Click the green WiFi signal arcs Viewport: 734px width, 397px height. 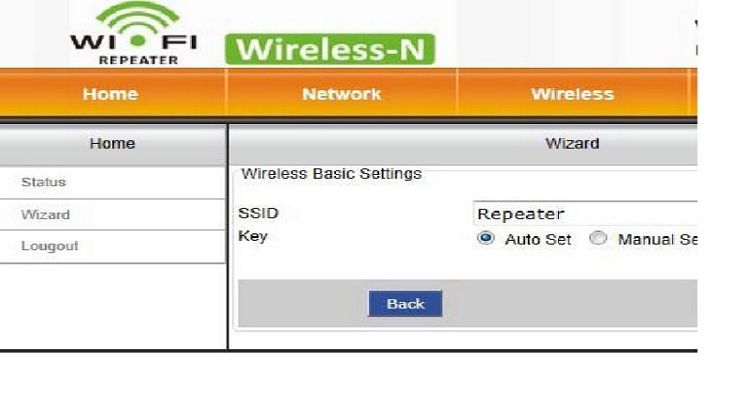[x=137, y=18]
